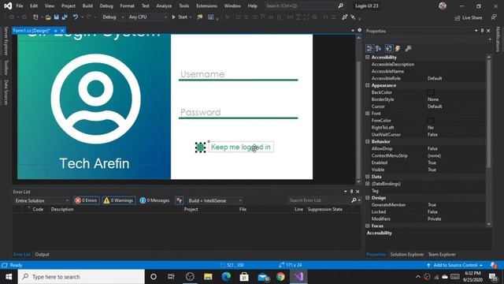Expand the Font property
The width and height of the screenshot is (504, 284).
click(368, 114)
